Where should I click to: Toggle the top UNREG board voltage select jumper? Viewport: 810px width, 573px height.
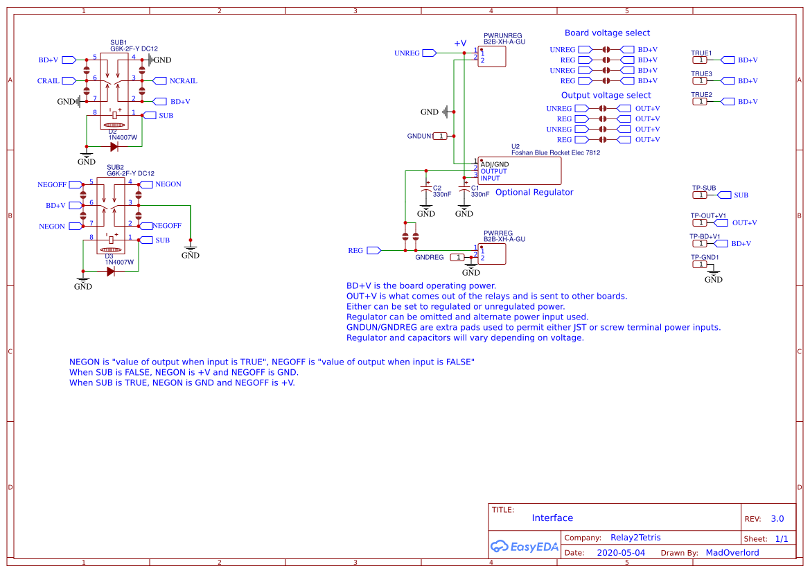tap(604, 49)
